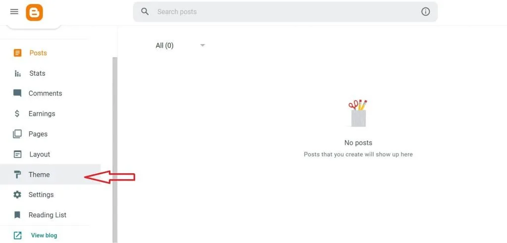Click the sidebar vertical scrollbar
507x243 pixels.
115,148
